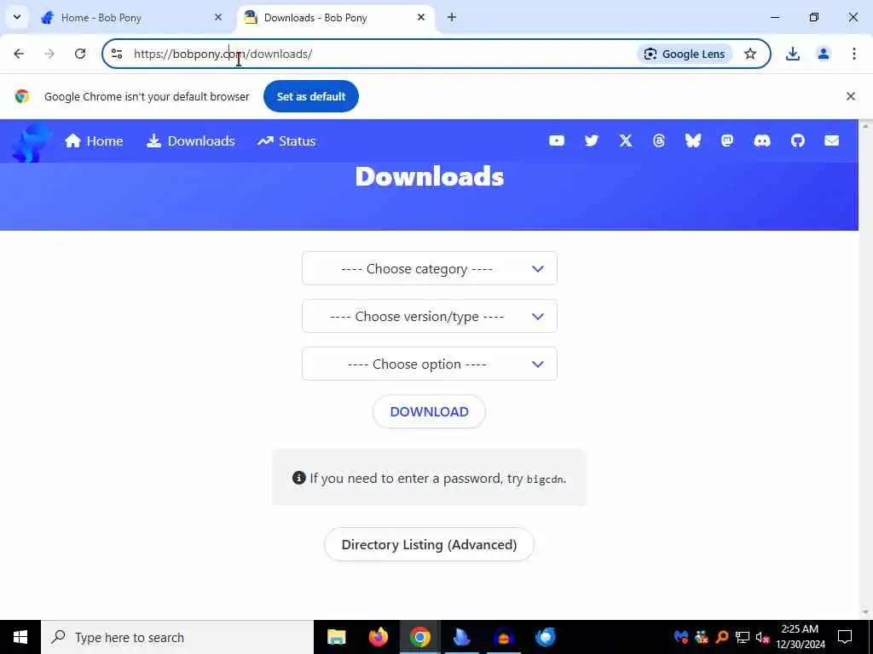The width and height of the screenshot is (873, 654).
Task: Open Windows Start menu
Action: (20, 637)
